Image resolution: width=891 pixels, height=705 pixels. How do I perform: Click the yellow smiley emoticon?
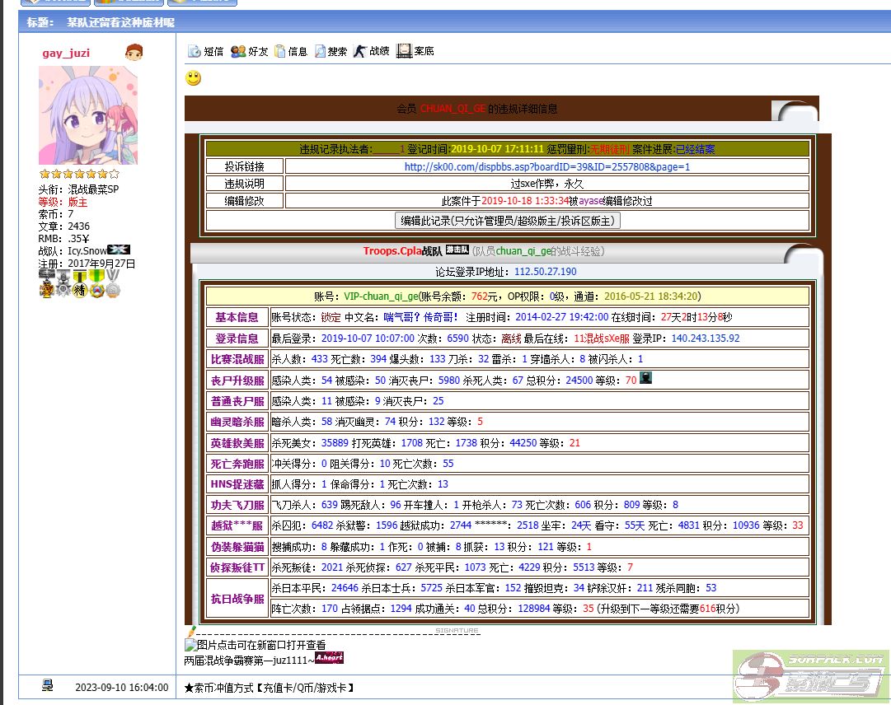click(193, 79)
